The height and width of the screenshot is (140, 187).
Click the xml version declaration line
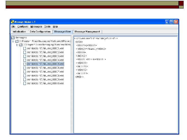pyautogui.click(x=96, y=38)
